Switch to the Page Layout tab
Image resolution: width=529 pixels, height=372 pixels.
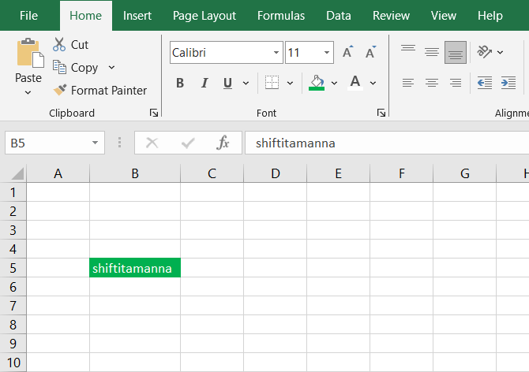point(204,16)
